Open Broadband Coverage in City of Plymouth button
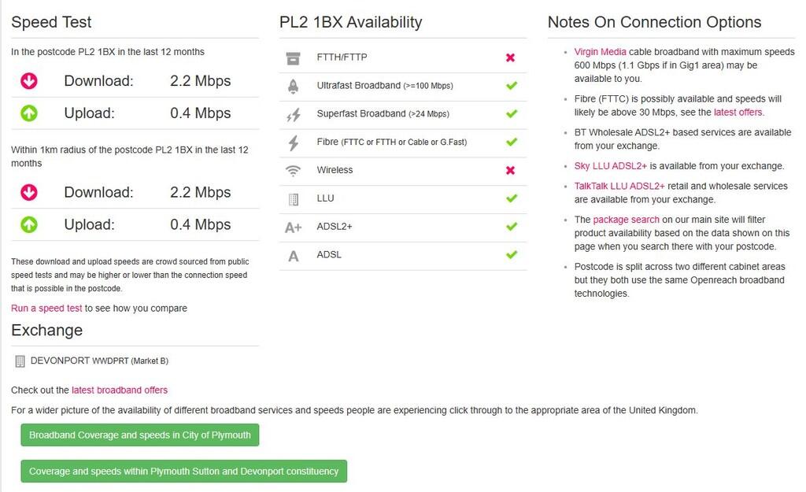This screenshot has height=492, width=806. coord(140,435)
